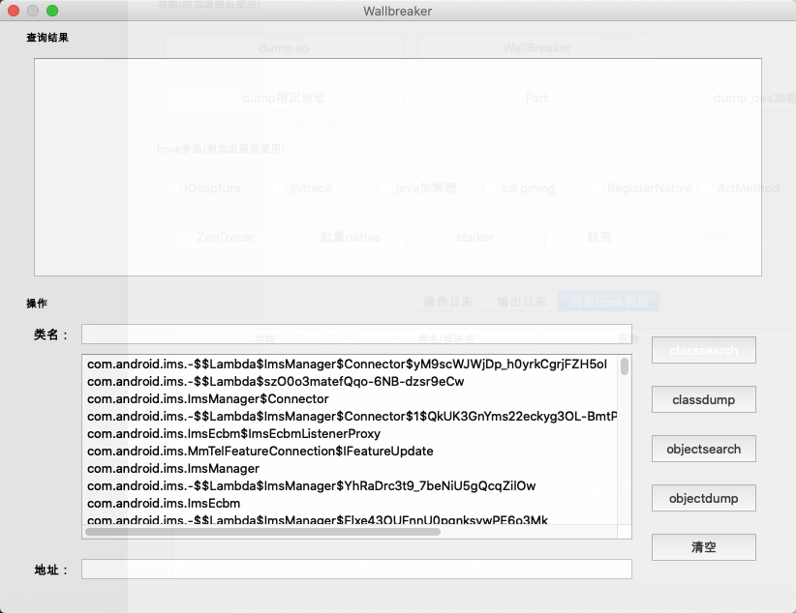Open objectsearch action

click(704, 449)
